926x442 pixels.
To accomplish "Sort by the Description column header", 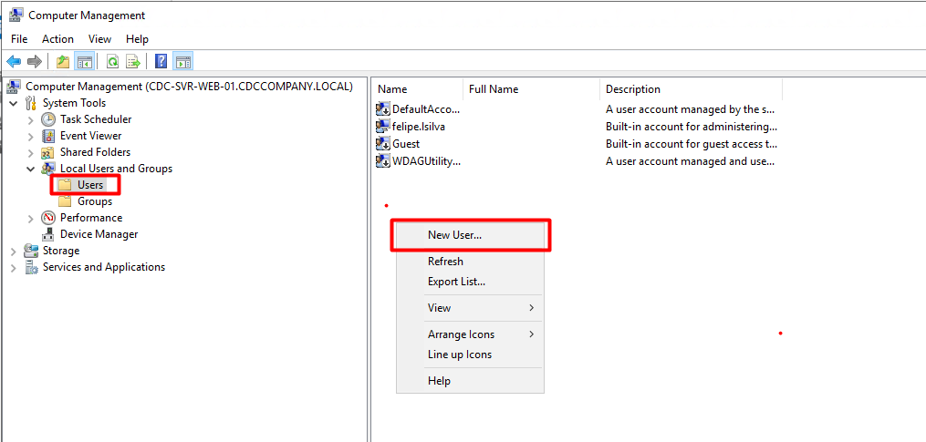I will pyautogui.click(x=692, y=89).
